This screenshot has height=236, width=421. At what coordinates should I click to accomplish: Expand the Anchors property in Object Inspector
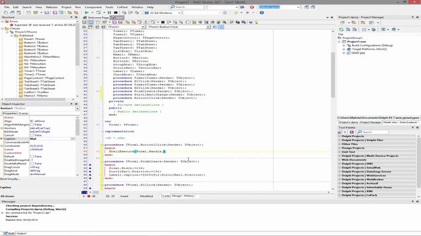[x=2, y=128]
